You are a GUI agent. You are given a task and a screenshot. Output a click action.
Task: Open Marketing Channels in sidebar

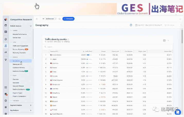tap(19, 53)
